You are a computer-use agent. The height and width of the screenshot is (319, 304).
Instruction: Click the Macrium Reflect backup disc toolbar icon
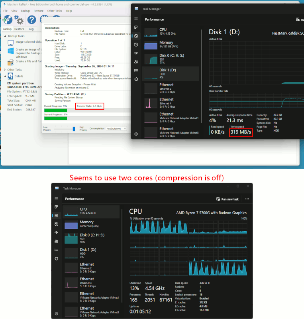pos(7,20)
